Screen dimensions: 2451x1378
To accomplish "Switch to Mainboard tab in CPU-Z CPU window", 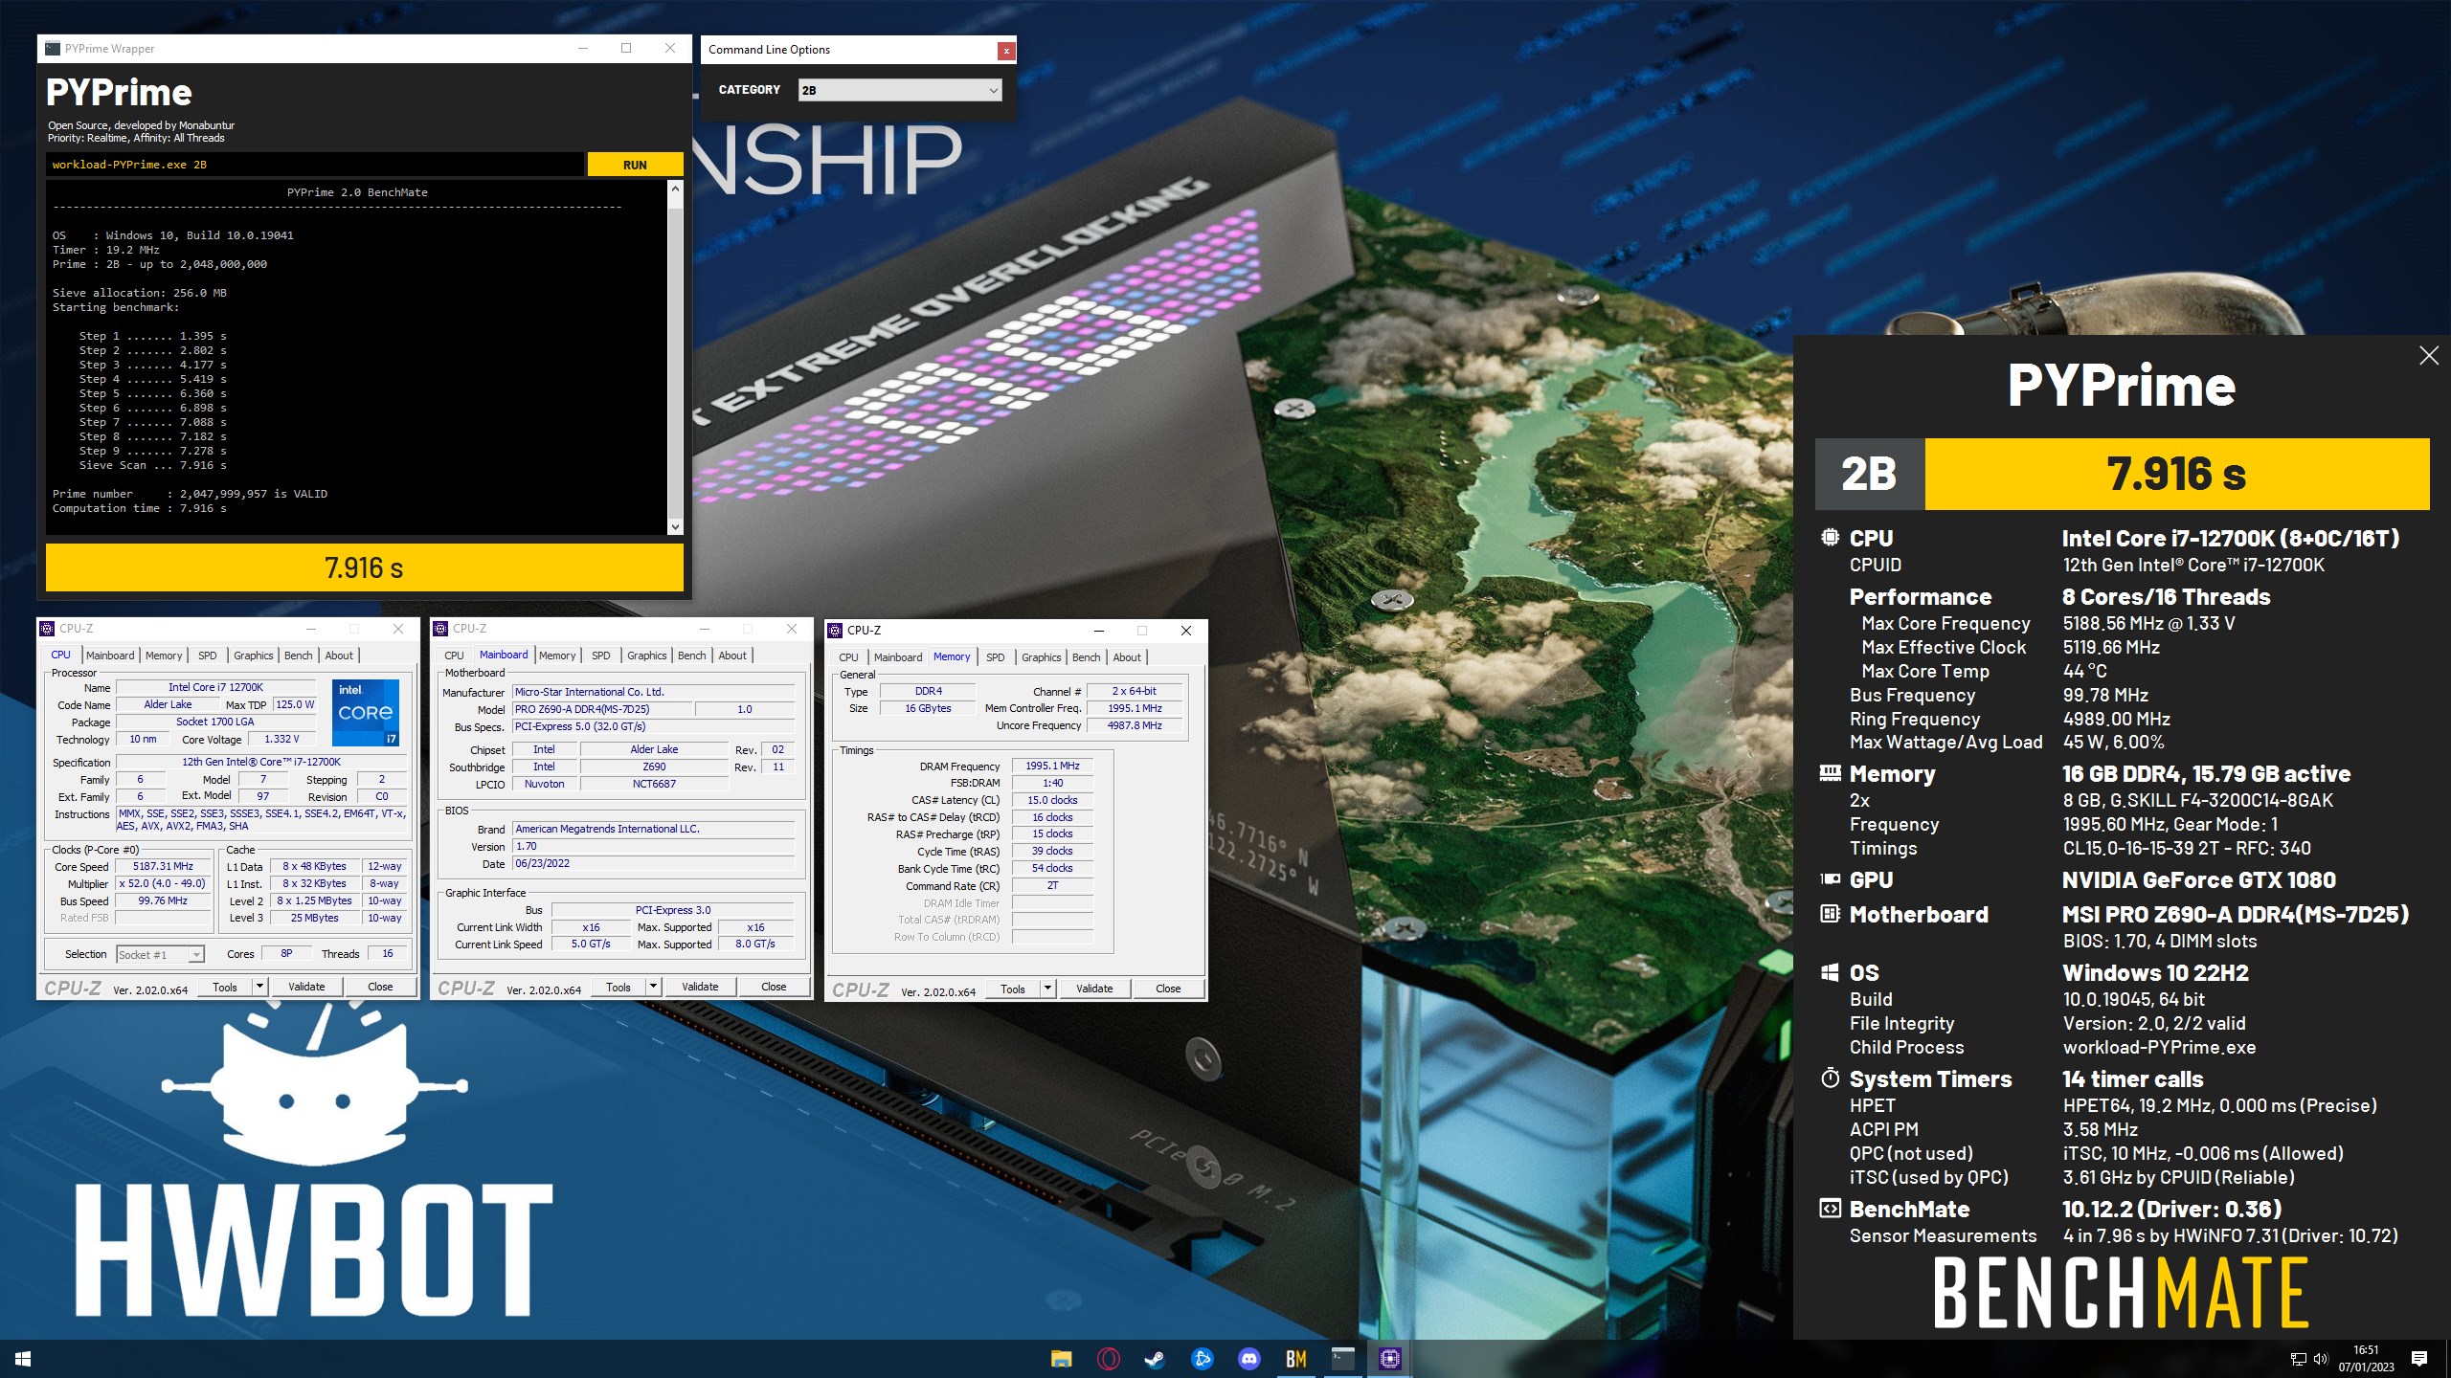I will [x=110, y=656].
